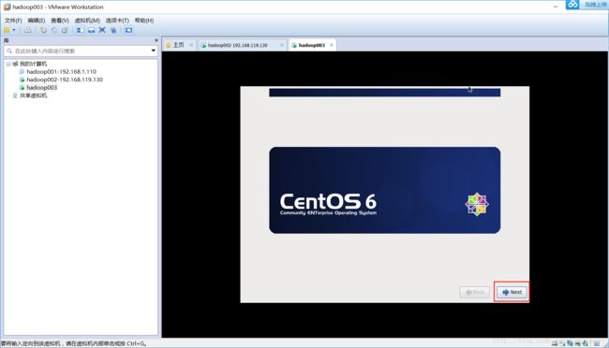Click the rightmost status bar message icon
Screen dimensions: 609x348
pos(597,343)
